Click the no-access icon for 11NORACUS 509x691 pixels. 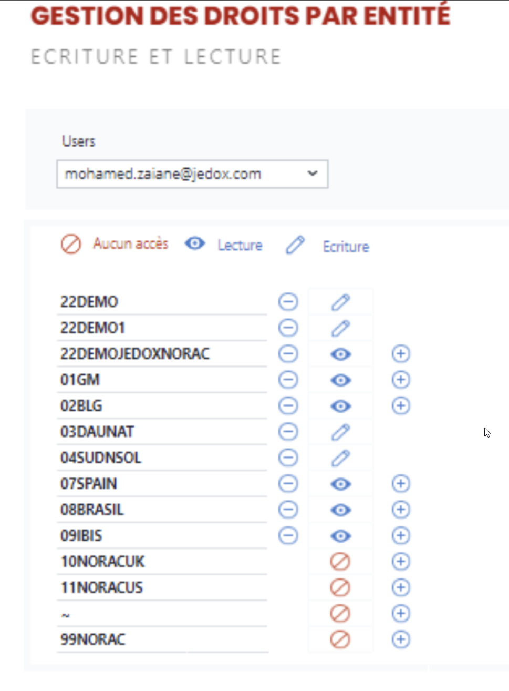click(x=340, y=587)
